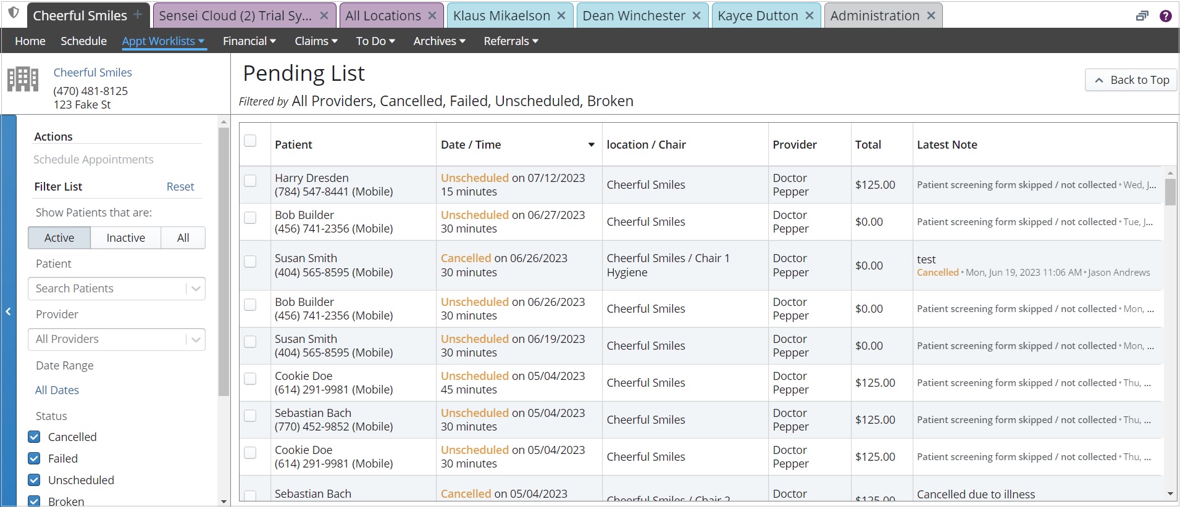Click the shield icon beside Cheerful Smiles tab
The width and height of the screenshot is (1180, 507).
pyautogui.click(x=14, y=13)
